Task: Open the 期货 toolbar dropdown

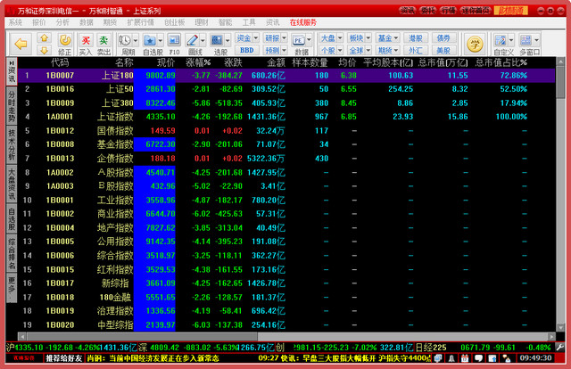Action: tap(388, 50)
